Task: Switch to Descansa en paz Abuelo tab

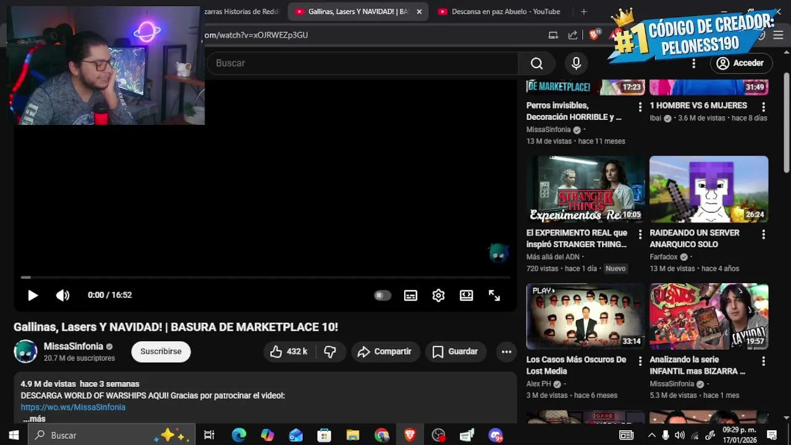Action: [501, 12]
